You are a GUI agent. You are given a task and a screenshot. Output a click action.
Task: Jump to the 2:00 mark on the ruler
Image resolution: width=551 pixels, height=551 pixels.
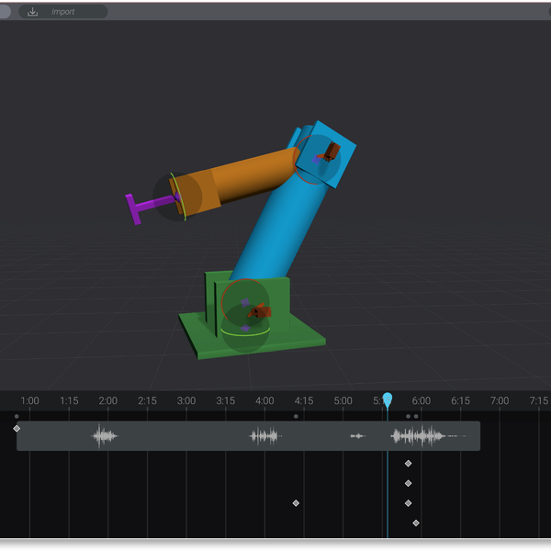(x=108, y=401)
